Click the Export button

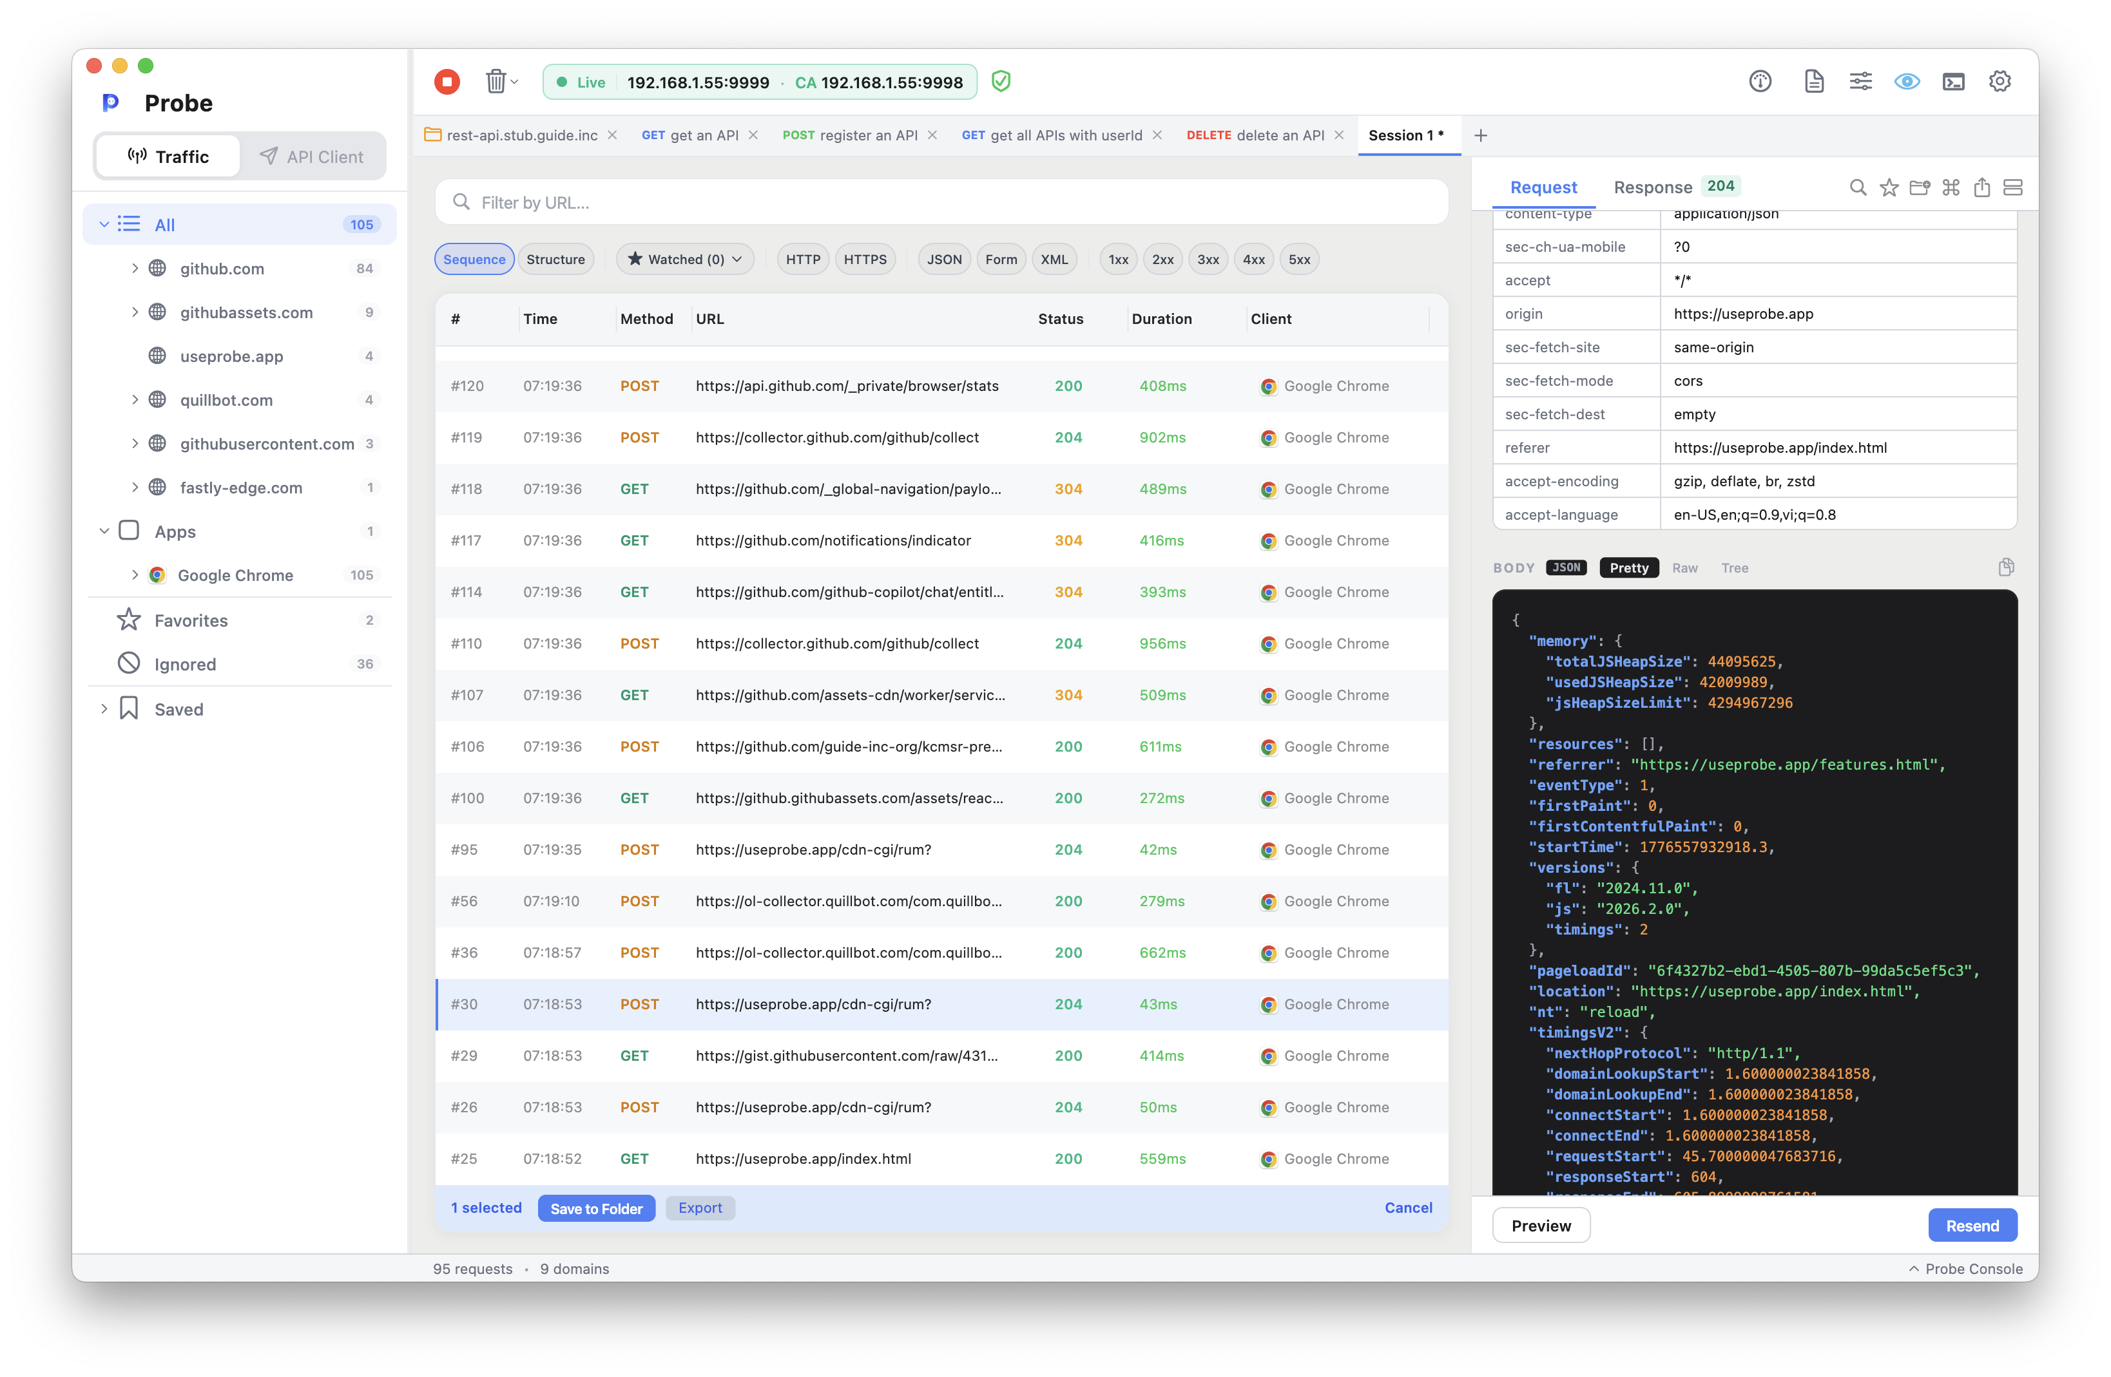(700, 1208)
